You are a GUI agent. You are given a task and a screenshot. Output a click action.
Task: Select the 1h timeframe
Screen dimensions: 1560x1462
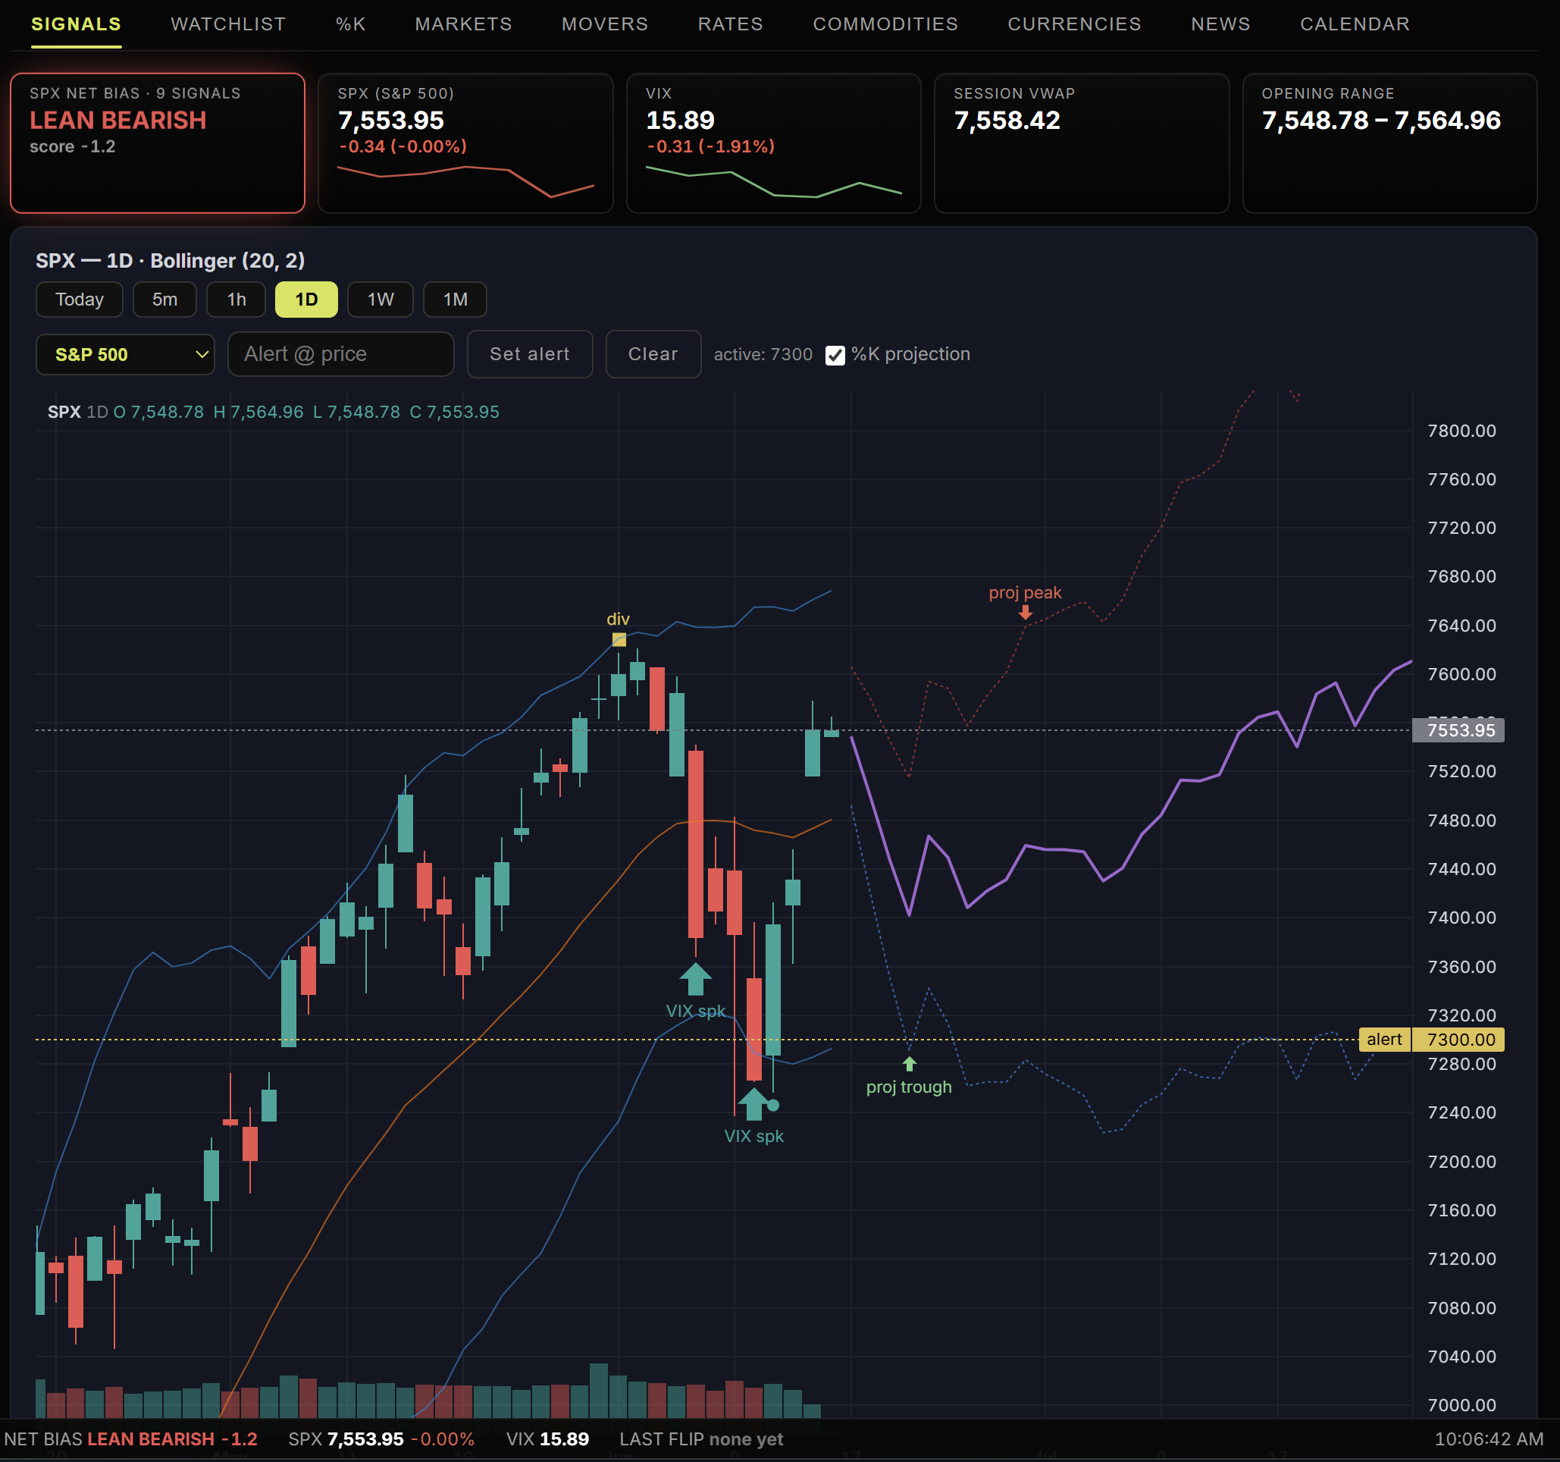tap(237, 300)
